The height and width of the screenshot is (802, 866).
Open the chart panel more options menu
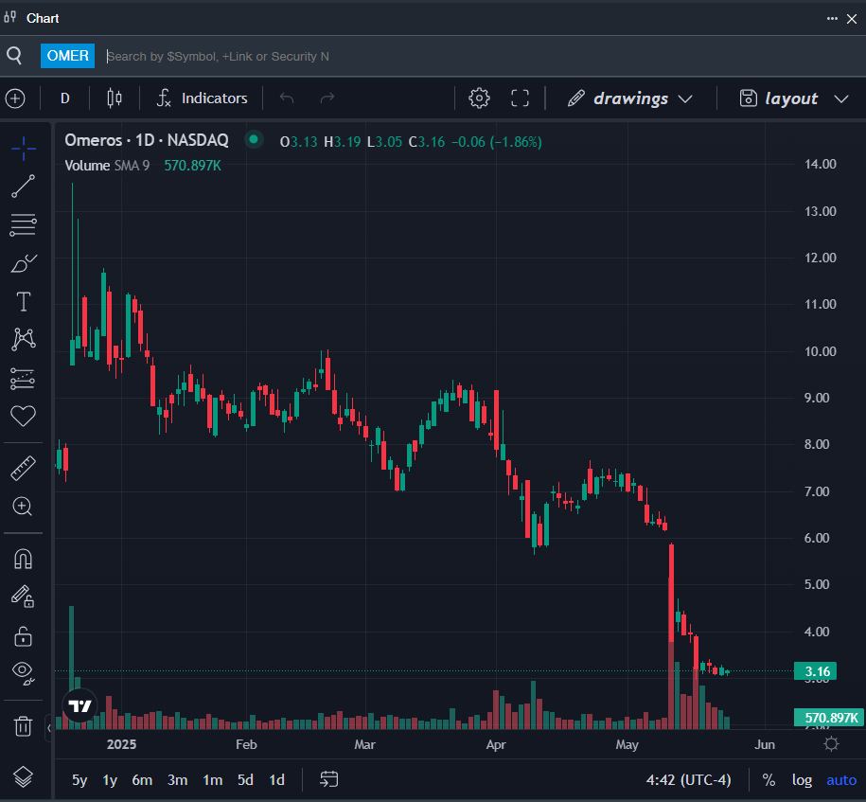click(x=832, y=18)
